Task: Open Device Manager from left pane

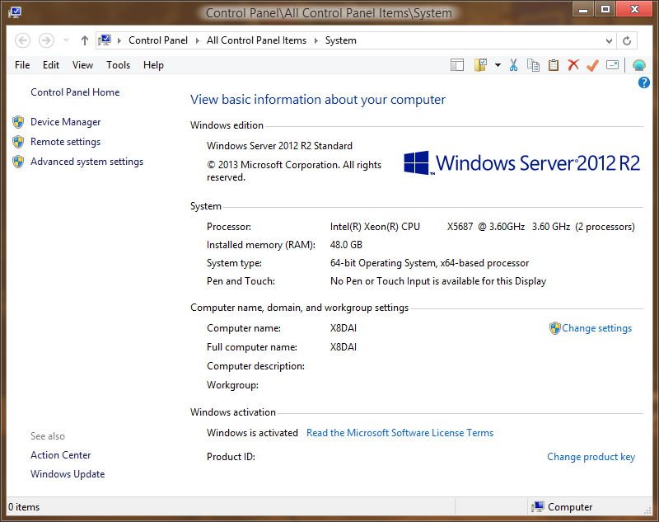Action: coord(65,122)
